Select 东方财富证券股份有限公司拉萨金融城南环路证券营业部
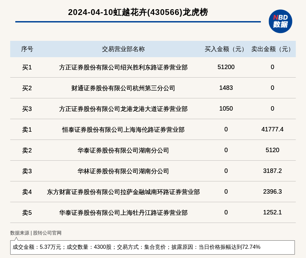 click(x=123, y=192)
